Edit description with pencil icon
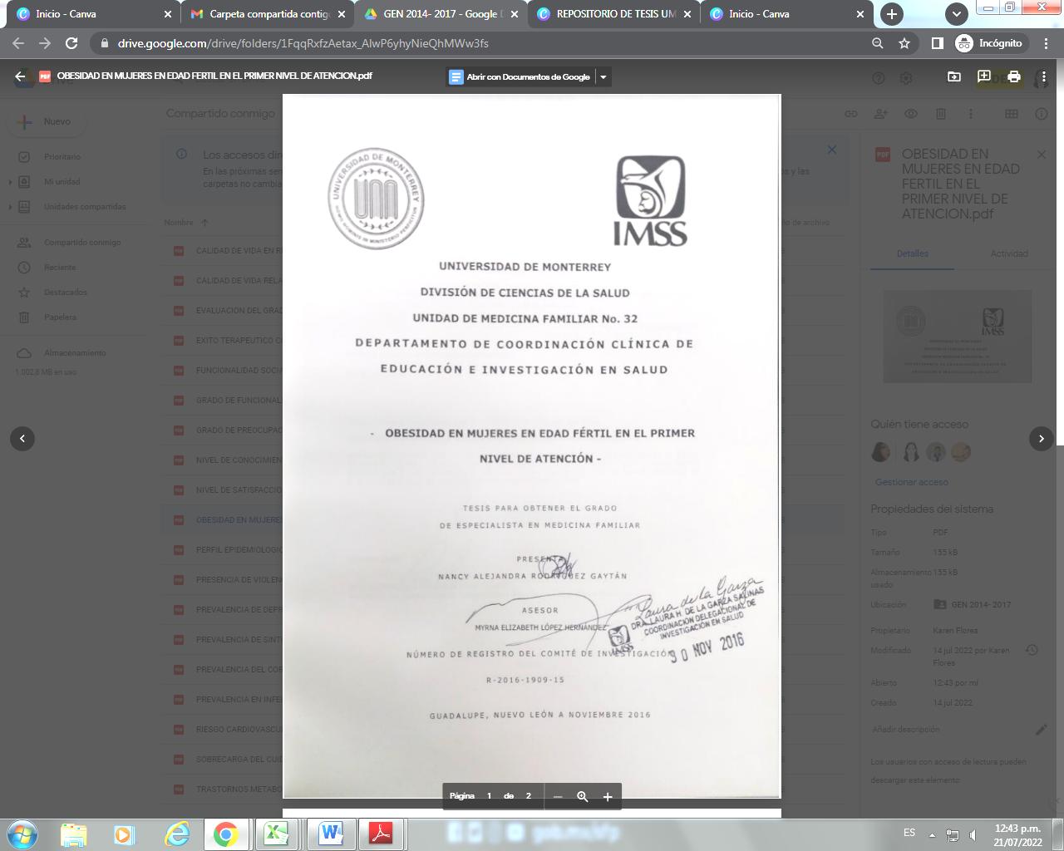This screenshot has height=851, width=1064. (x=1041, y=730)
